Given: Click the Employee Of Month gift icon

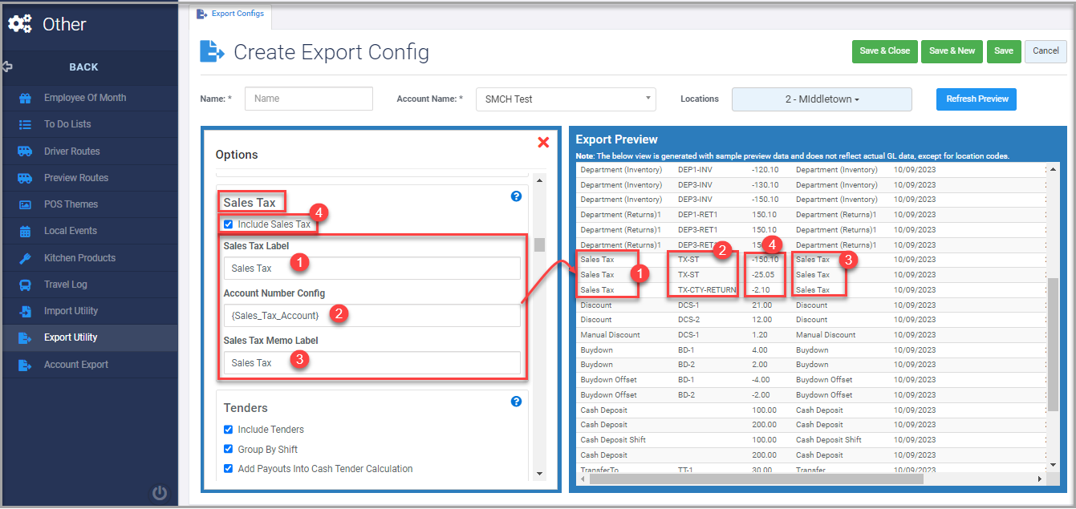Looking at the screenshot, I should click(x=25, y=98).
